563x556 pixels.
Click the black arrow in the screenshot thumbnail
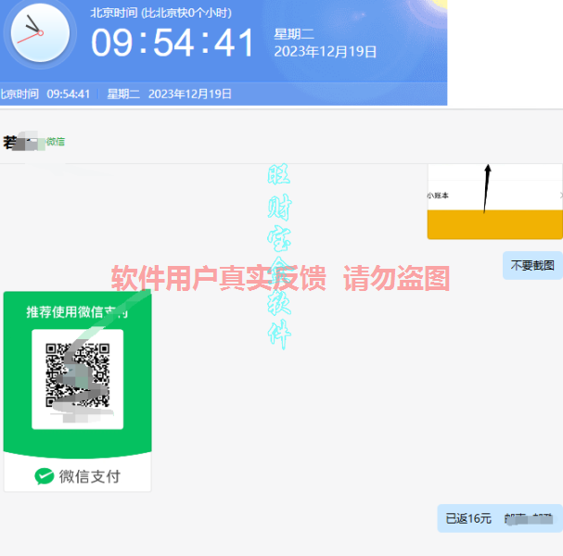(x=486, y=187)
